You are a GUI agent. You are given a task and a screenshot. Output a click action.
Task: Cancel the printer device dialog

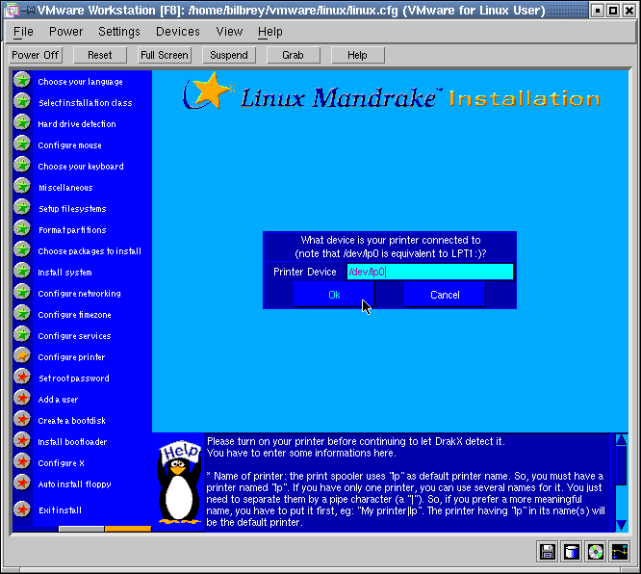click(445, 295)
